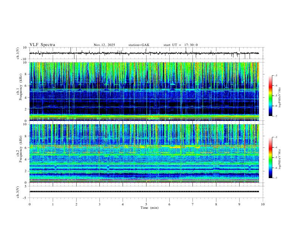Viewport: 296px width, 229px height.
Task: Click the ch.2 spectrogram color scale bar
Action: (270, 158)
